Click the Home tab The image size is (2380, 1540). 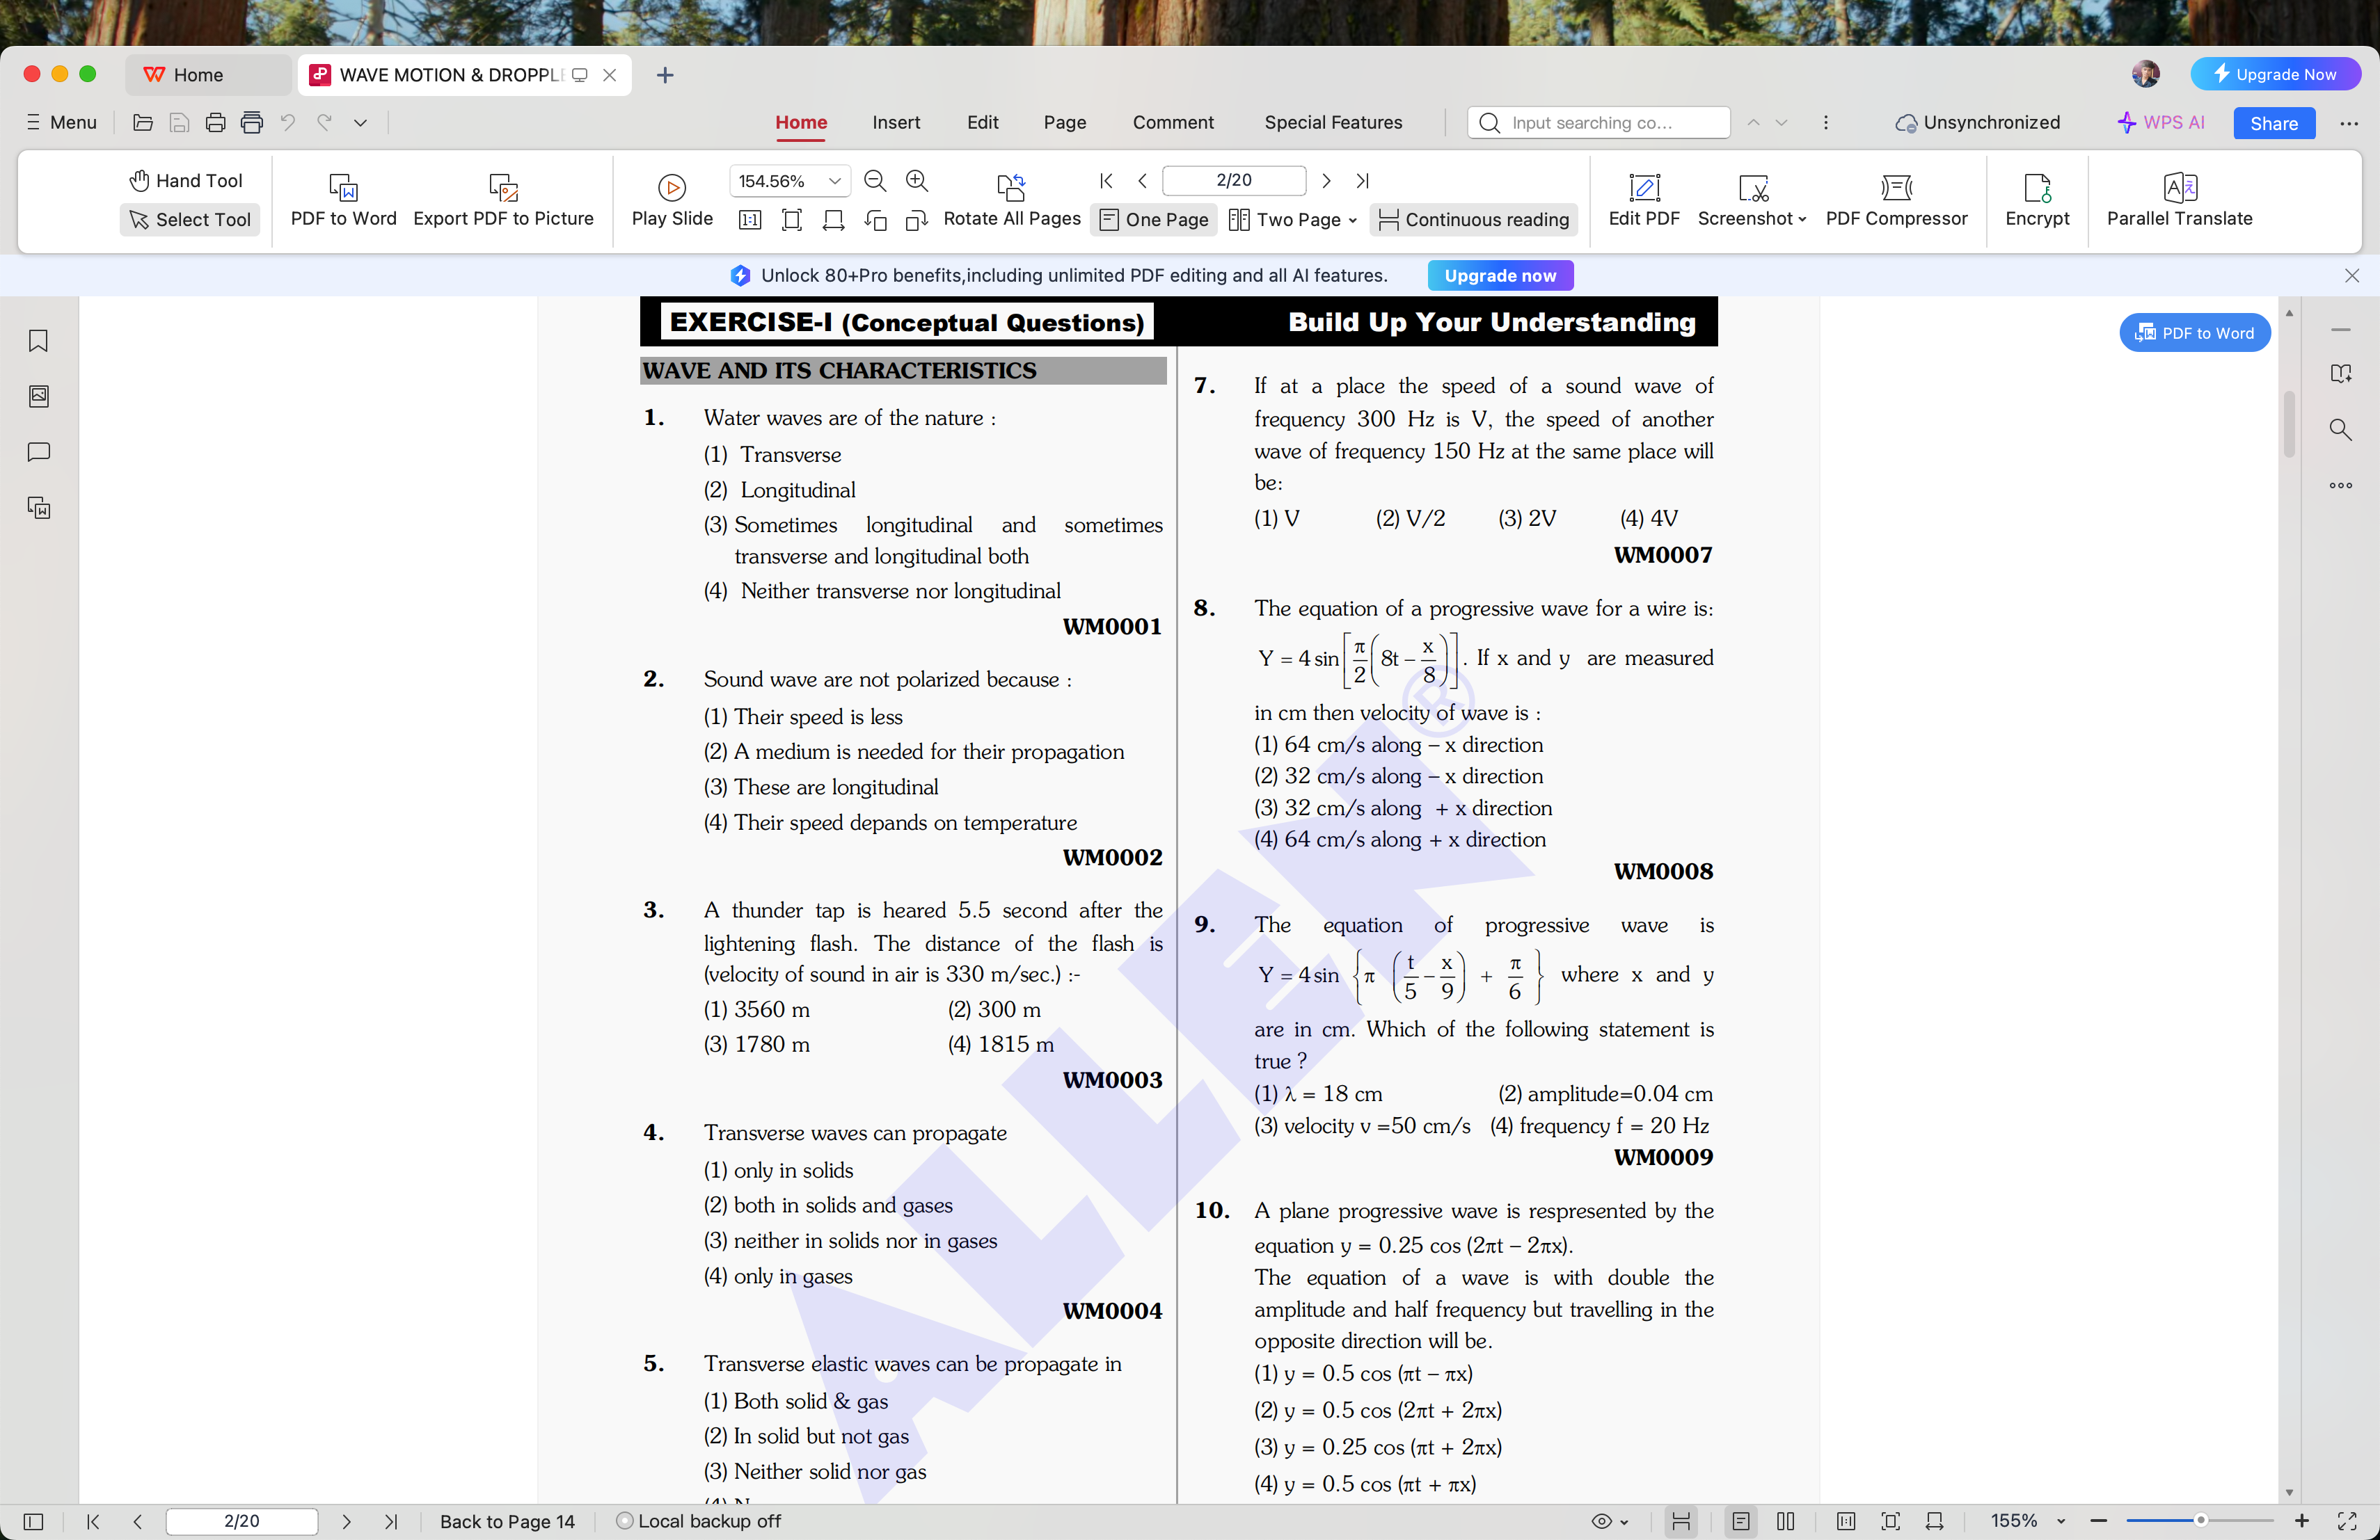[x=800, y=123]
